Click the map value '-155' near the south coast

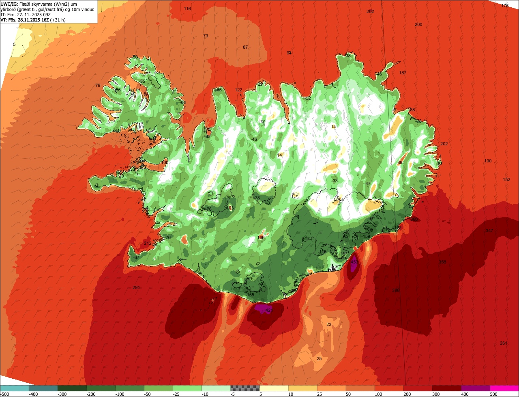tap(250, 295)
